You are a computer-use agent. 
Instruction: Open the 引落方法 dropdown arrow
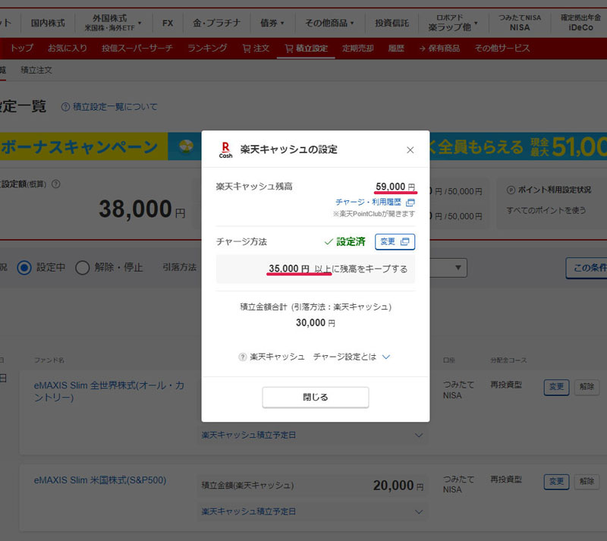point(459,267)
